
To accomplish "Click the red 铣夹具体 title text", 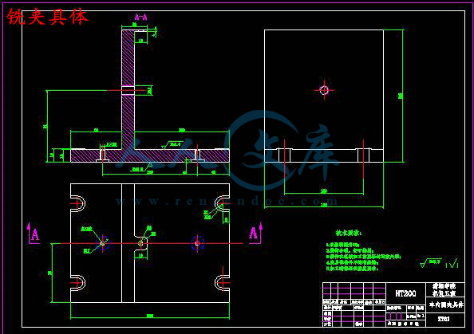I will click(47, 17).
